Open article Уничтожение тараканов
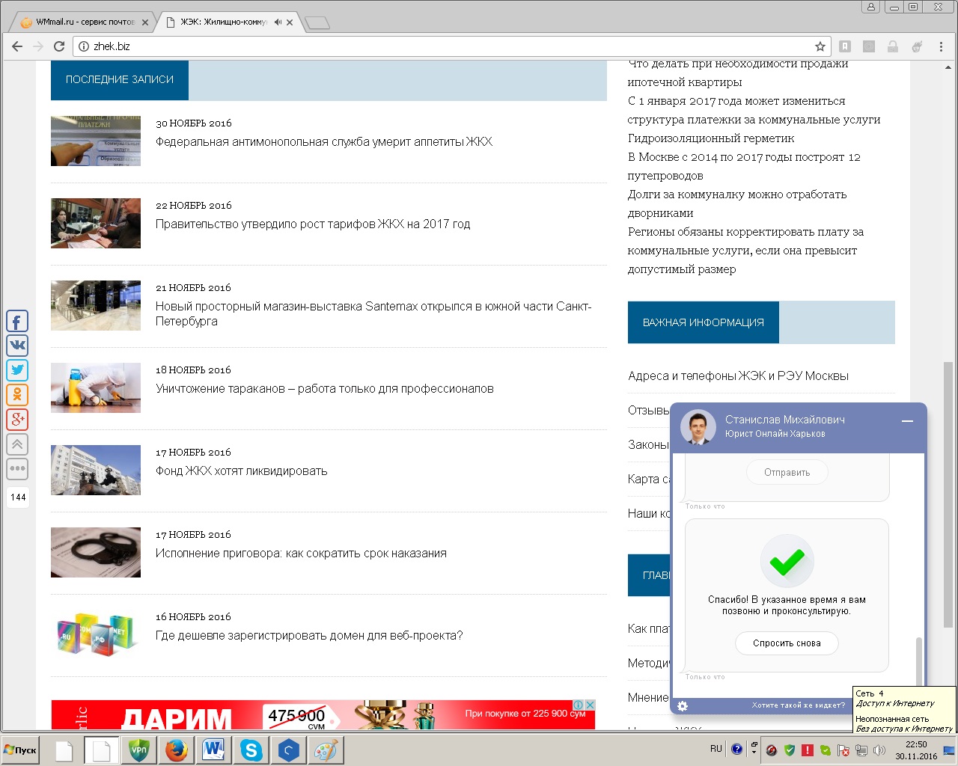The height and width of the screenshot is (766, 958). (x=325, y=388)
